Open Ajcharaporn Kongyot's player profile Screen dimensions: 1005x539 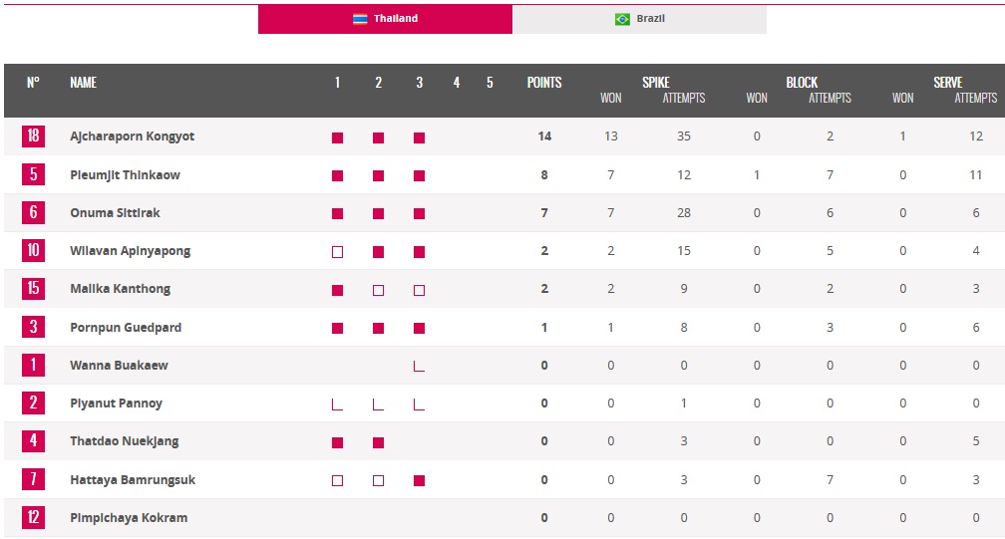[132, 136]
